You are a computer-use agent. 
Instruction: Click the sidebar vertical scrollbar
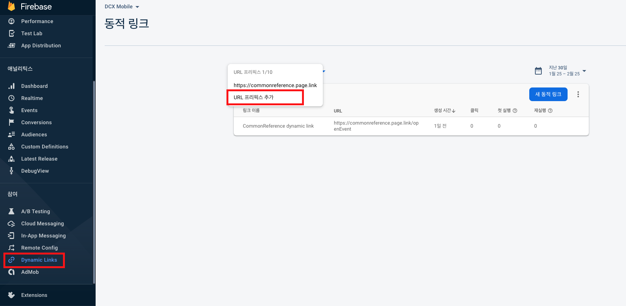click(94, 182)
